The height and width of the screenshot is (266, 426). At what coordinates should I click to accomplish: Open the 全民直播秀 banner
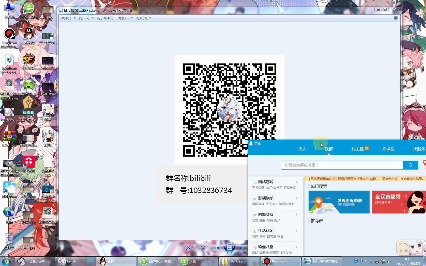pyautogui.click(x=399, y=202)
